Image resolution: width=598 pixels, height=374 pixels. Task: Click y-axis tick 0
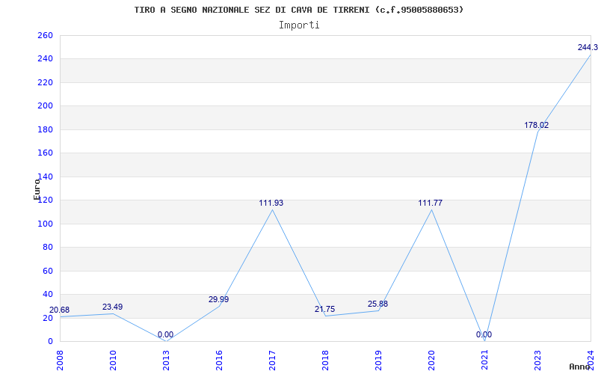[50, 341]
